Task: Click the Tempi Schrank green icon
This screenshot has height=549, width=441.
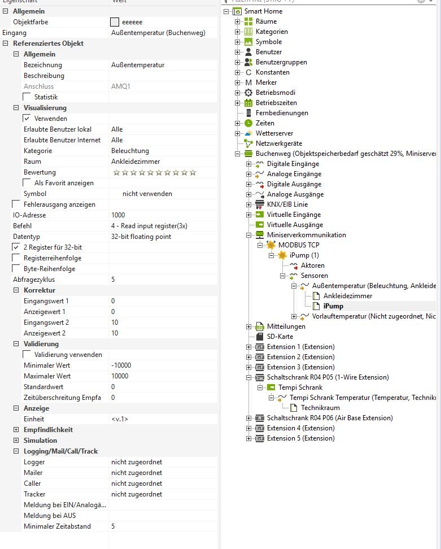Action: click(x=271, y=387)
